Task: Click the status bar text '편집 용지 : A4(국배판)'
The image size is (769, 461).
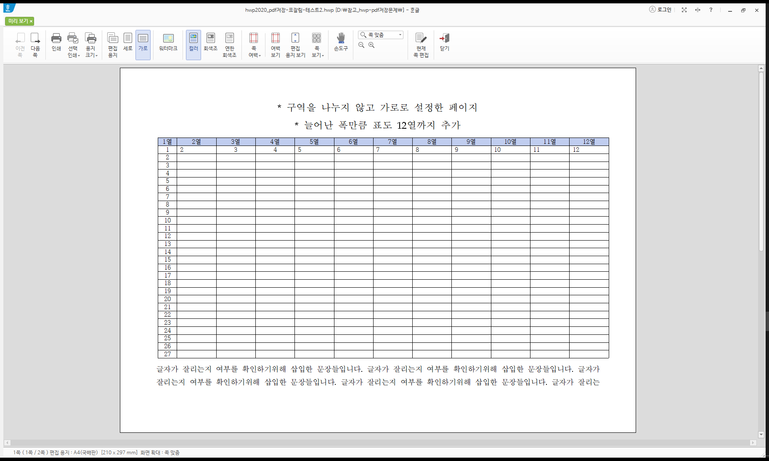Action: click(74, 453)
